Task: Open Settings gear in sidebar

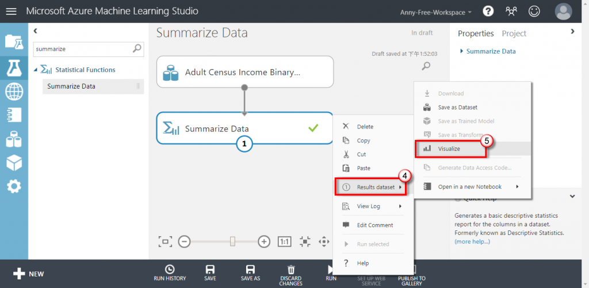Action: coord(14,187)
